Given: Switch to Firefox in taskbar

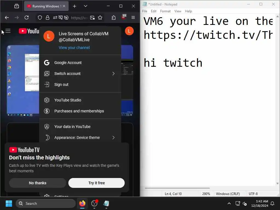Looking at the screenshot, I should coord(82,203).
